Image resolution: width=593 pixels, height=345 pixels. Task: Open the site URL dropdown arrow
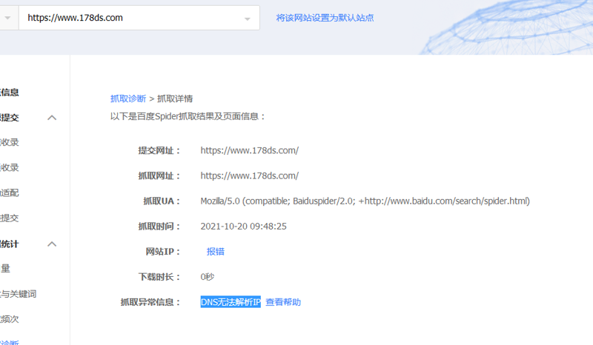pos(248,19)
